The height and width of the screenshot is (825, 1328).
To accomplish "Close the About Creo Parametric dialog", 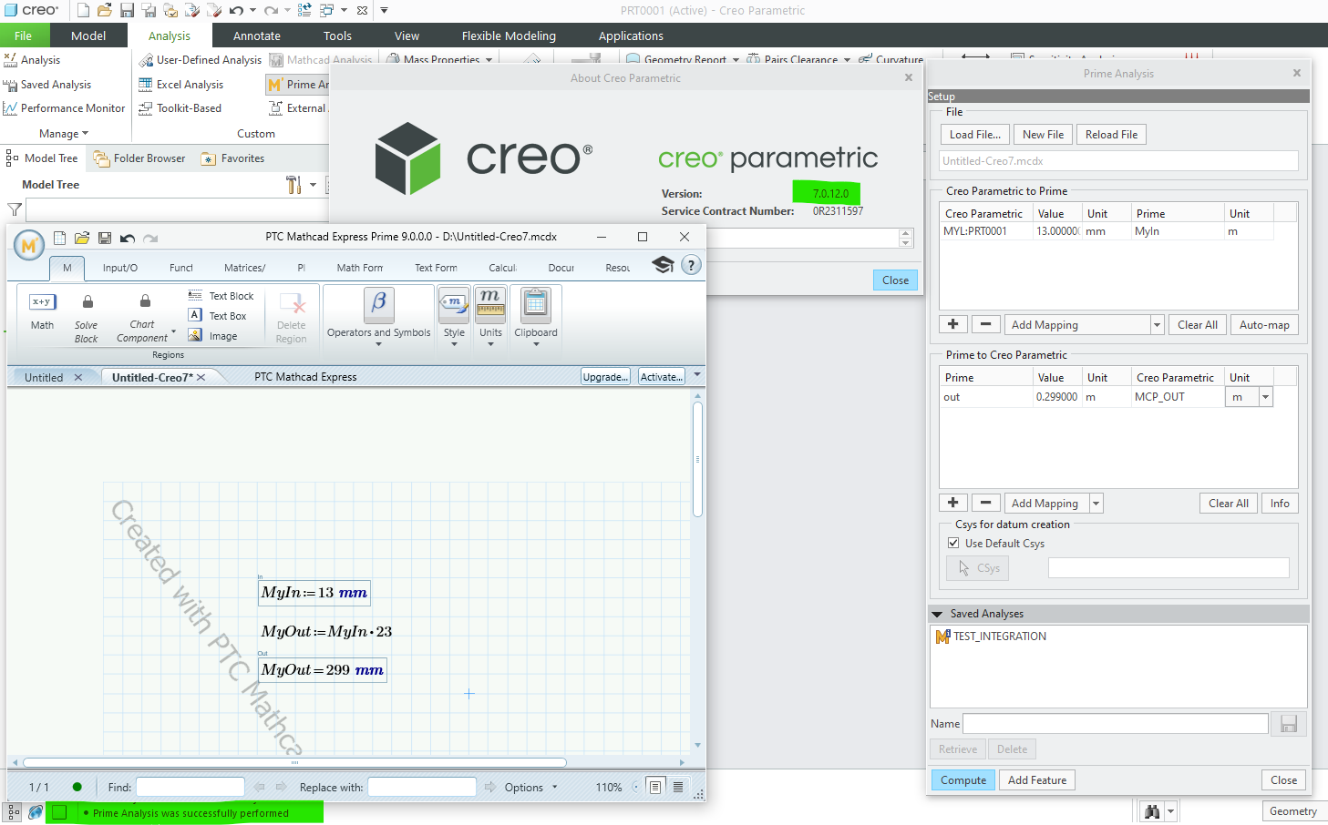I will [x=895, y=280].
